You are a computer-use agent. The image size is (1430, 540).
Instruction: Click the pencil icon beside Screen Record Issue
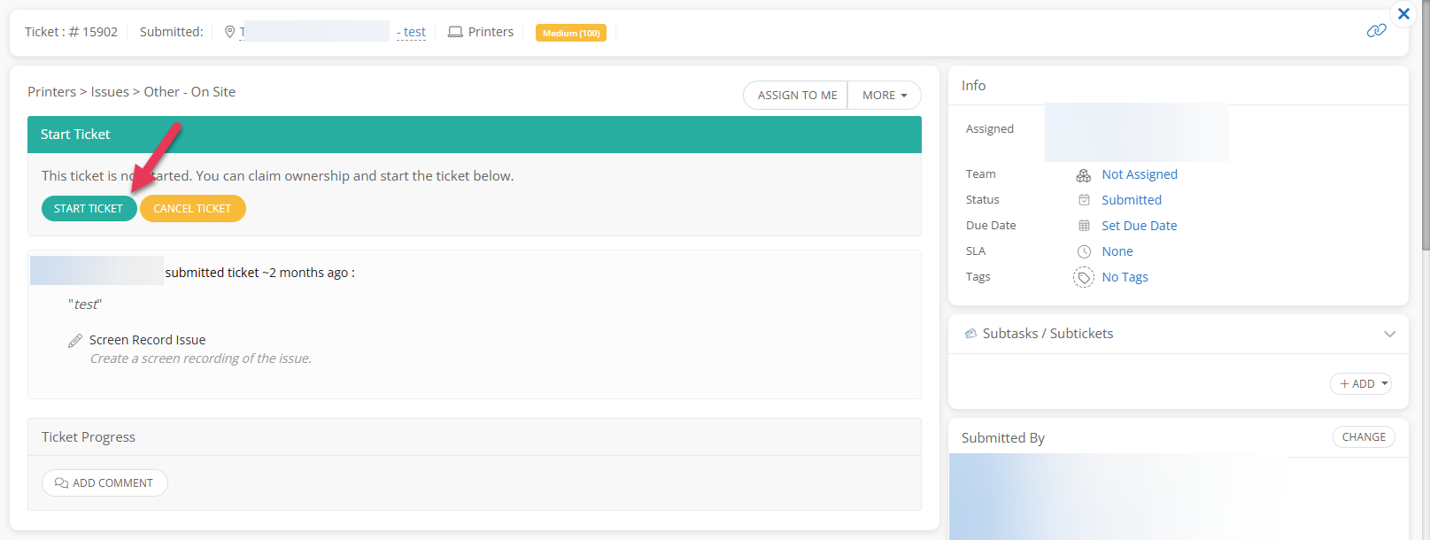click(x=75, y=341)
